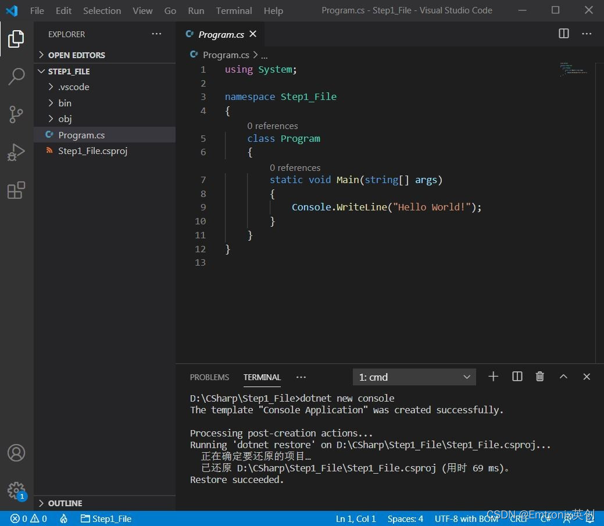
Task: Open the panel overflow ellipsis next to TERMINAL
Action: 301,377
